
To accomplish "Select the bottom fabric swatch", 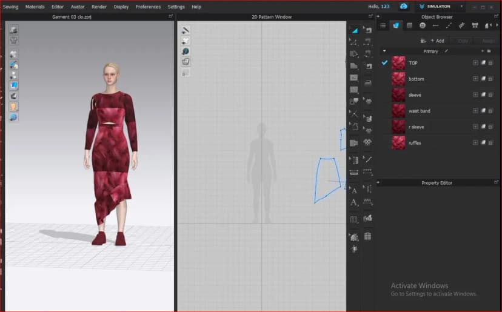I will tap(398, 79).
